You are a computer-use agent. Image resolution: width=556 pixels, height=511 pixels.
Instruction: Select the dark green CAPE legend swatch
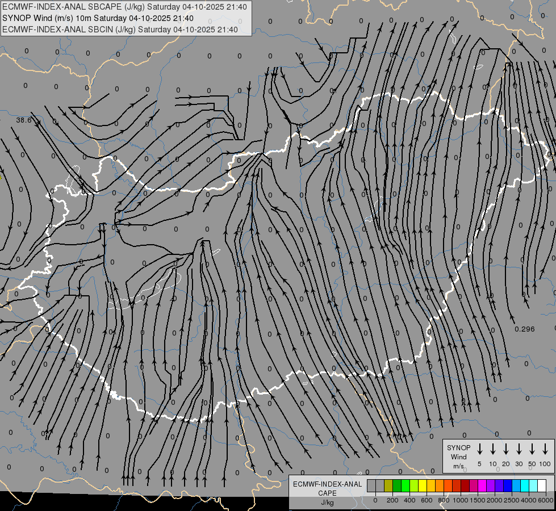(x=397, y=485)
